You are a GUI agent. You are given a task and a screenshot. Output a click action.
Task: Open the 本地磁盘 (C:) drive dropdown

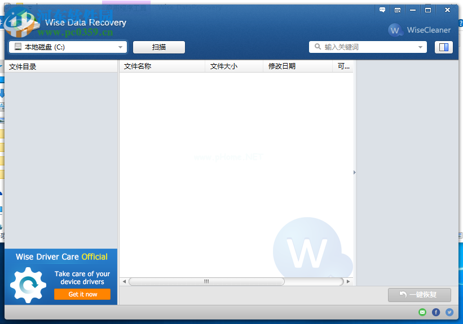(118, 47)
